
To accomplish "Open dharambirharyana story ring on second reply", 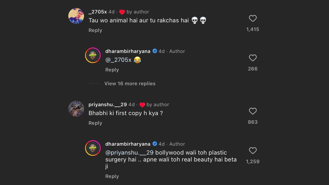I will pos(93,148).
